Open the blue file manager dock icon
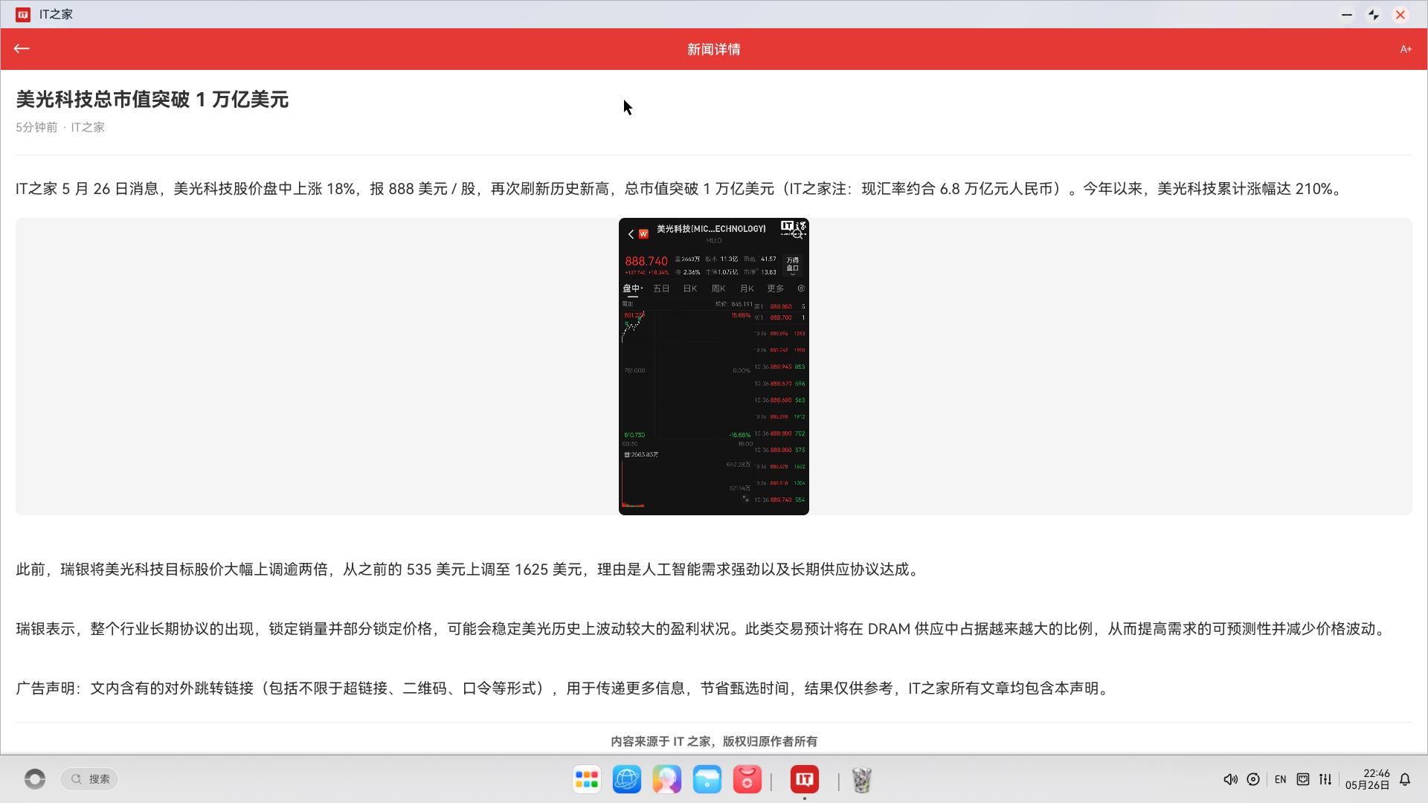Screen dimensions: 1428x803 (707, 779)
